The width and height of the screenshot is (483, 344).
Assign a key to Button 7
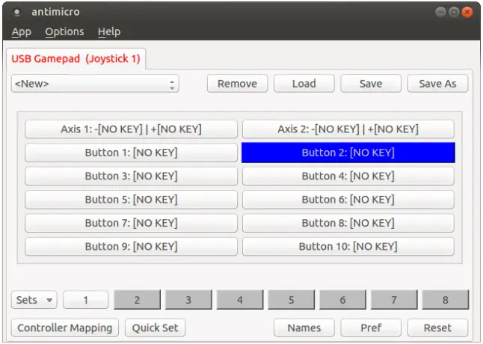tap(131, 223)
